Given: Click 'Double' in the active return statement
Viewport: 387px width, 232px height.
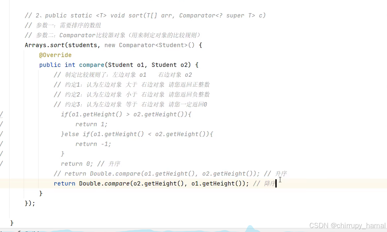Looking at the screenshot, I should pos(90,184).
